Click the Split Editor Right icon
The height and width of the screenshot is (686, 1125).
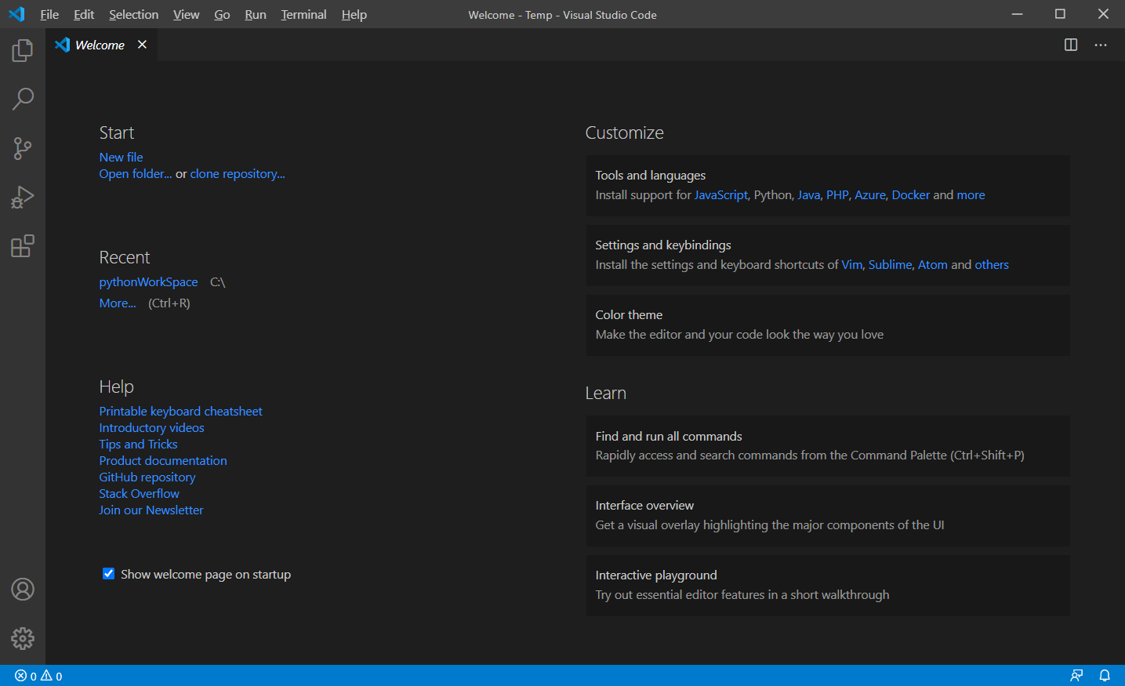1071,45
